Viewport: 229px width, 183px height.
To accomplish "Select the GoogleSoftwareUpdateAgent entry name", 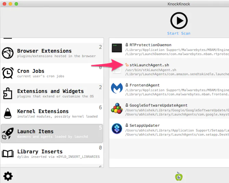I will coord(159,105).
